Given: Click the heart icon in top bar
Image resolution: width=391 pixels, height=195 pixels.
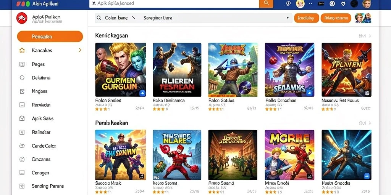Looking at the screenshot, I should pos(343,4).
